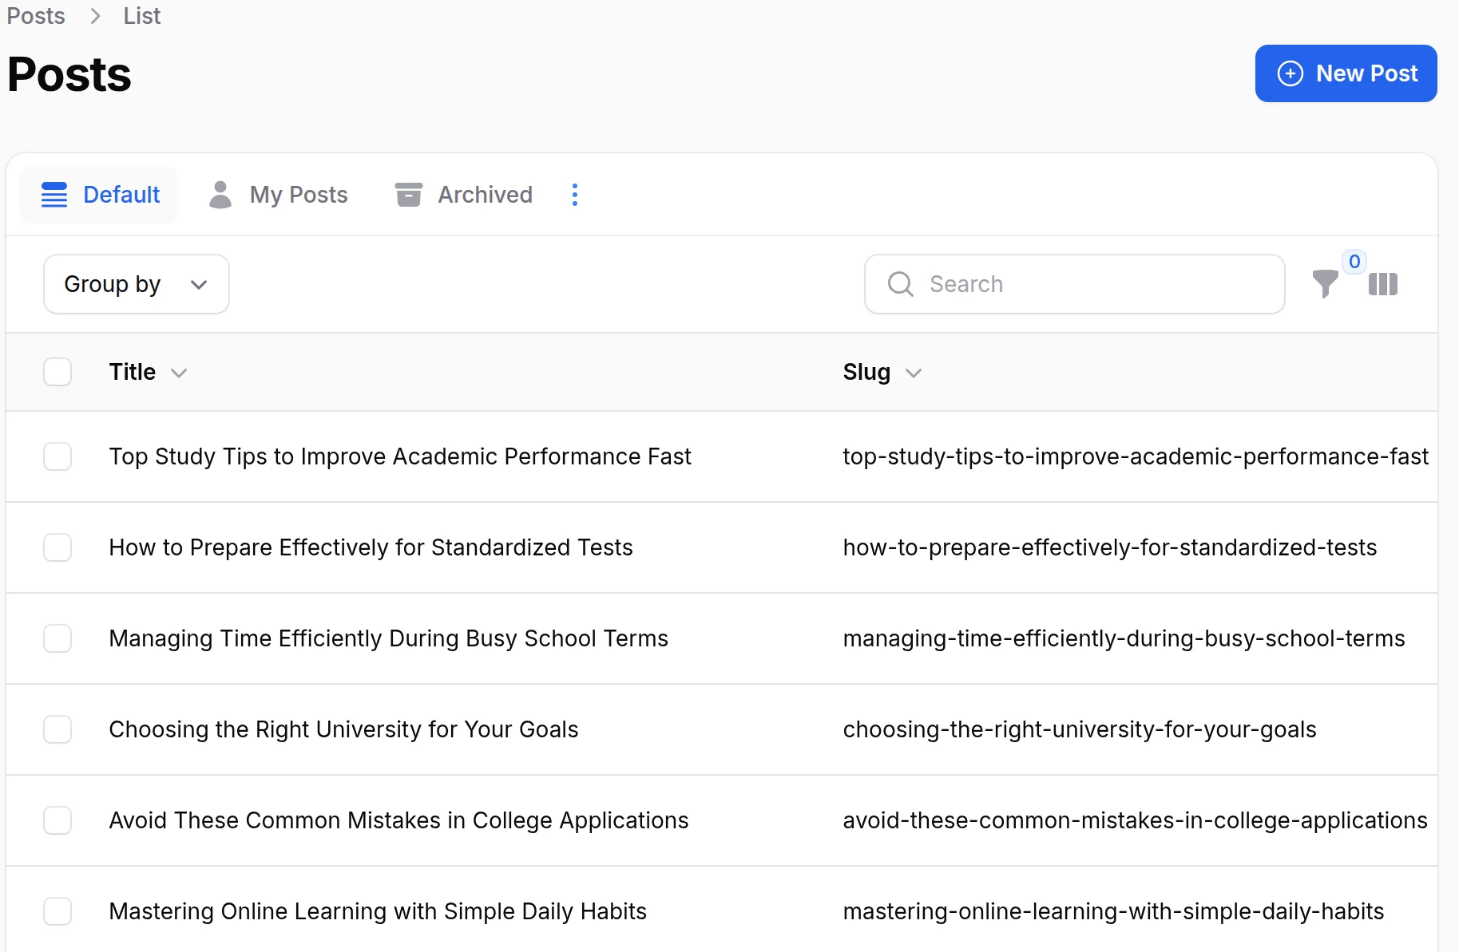Click slug mastering-online-learning-with-simple-daily-habits

pyautogui.click(x=1113, y=911)
